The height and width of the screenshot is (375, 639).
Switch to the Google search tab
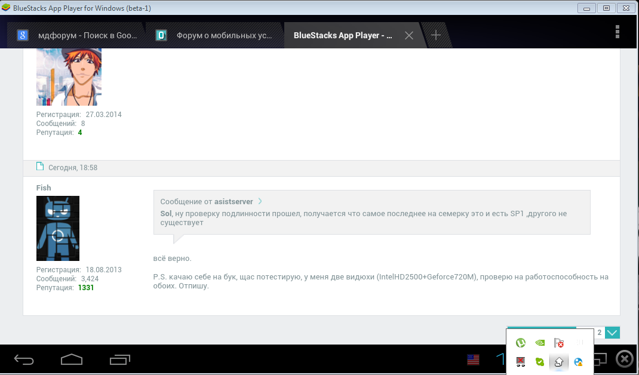[78, 35]
